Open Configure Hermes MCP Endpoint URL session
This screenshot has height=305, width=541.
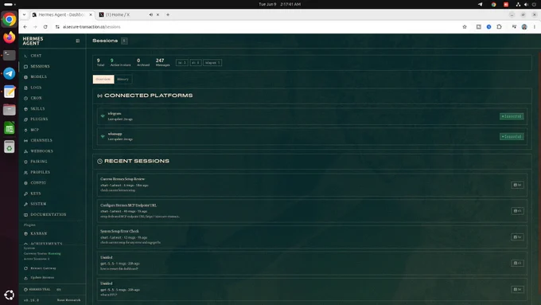coord(312,211)
